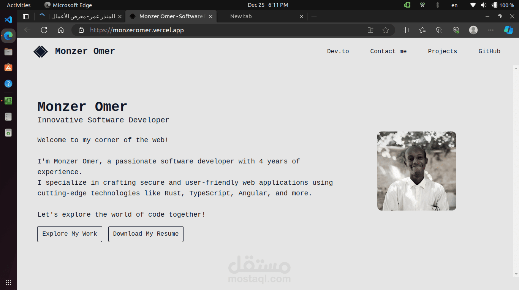Image resolution: width=519 pixels, height=290 pixels.
Task: Close the Monzer Omer - Software tab
Action: [x=210, y=16]
